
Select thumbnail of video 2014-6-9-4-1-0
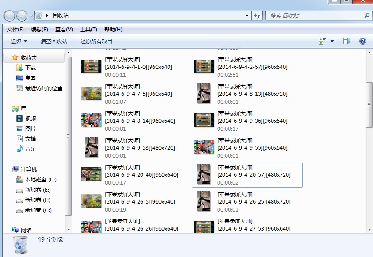91,66
